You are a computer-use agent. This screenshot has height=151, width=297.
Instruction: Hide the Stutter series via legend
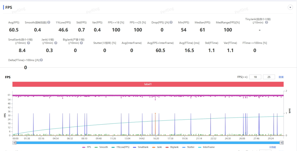[x=188, y=147]
